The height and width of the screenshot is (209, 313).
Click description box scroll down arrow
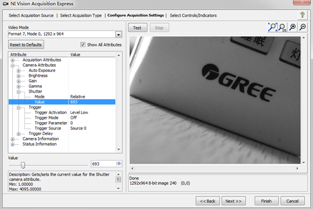(x=119, y=188)
